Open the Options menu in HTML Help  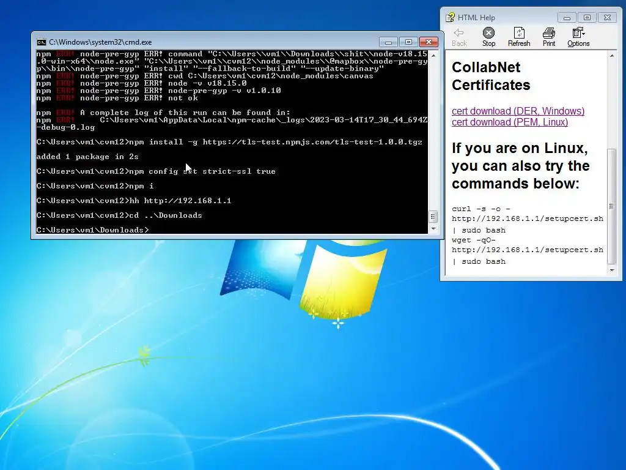pos(578,37)
